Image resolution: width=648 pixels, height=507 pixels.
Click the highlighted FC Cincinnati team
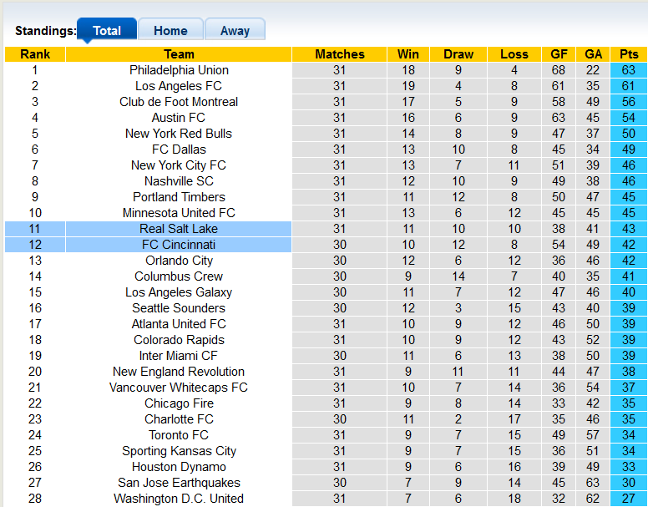[179, 245]
